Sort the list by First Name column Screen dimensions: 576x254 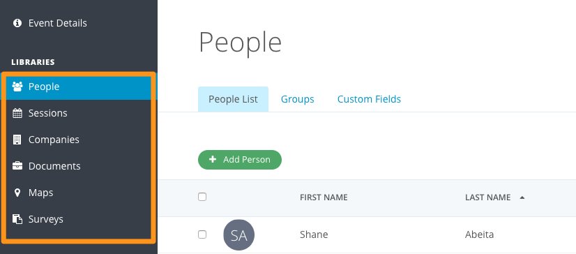point(324,197)
